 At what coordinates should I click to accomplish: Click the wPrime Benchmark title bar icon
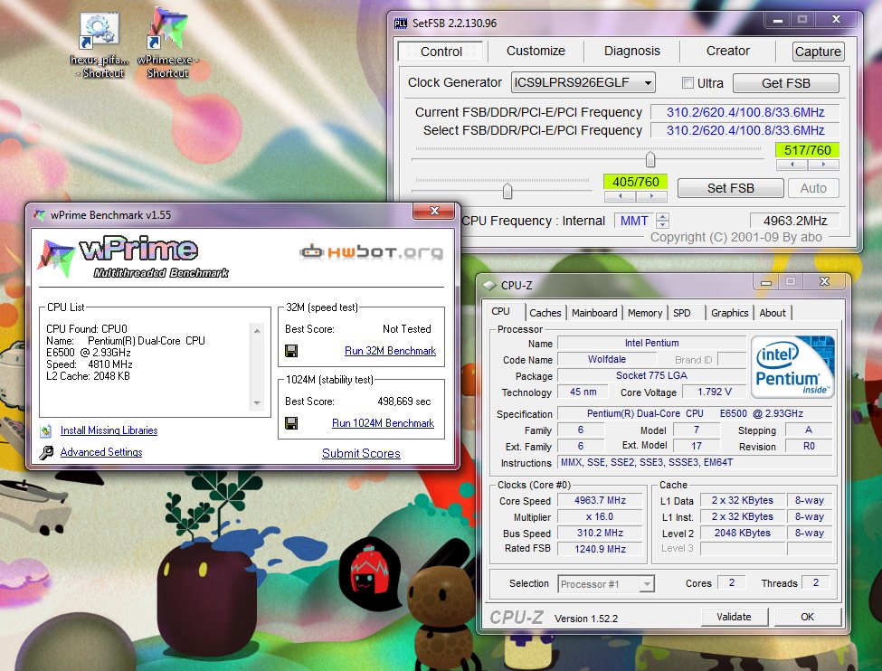40,215
